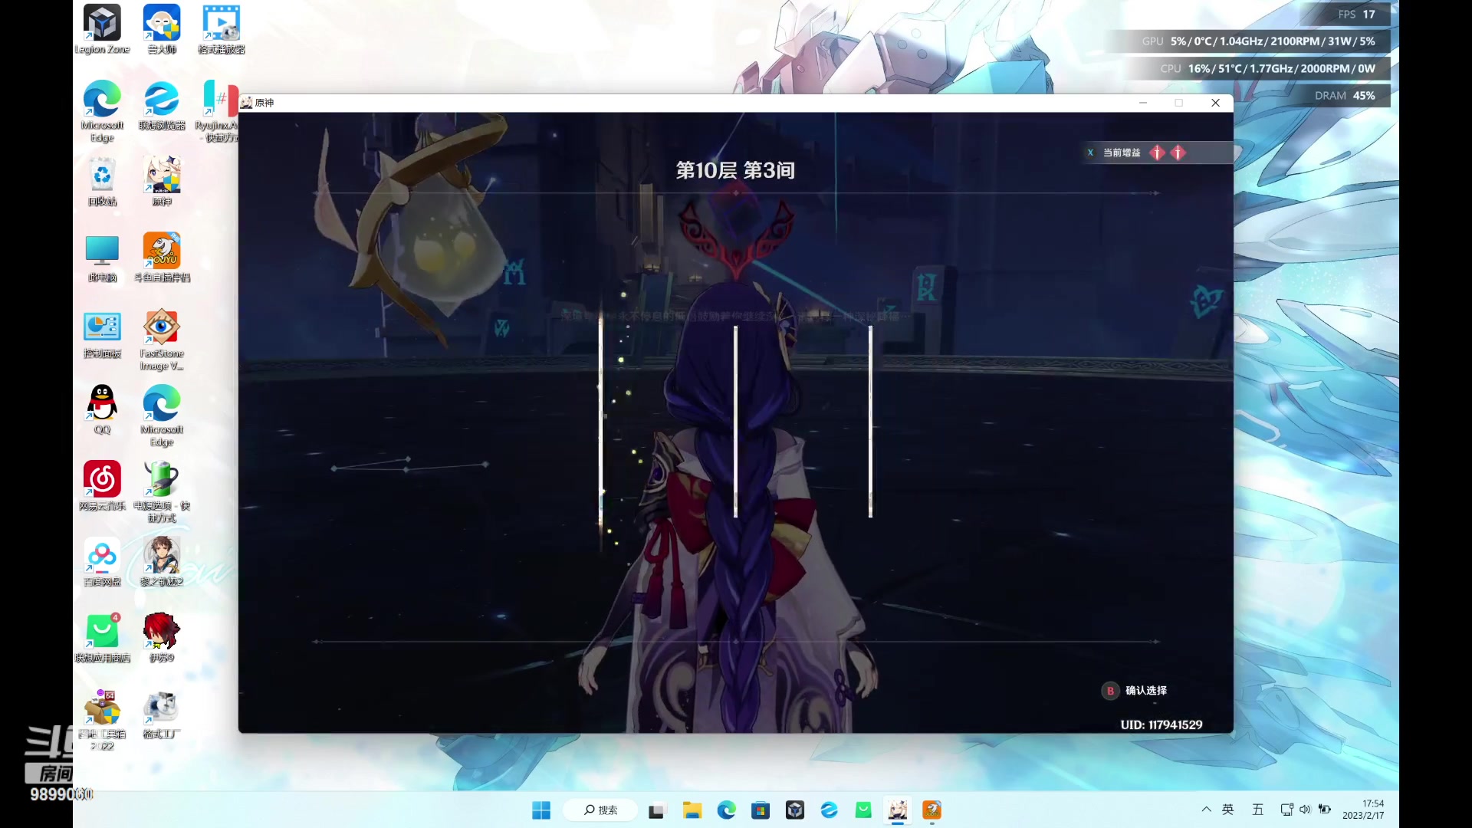This screenshot has height=828, width=1472.
Task: Open the 此电脑 desktop icon
Action: pos(102,258)
